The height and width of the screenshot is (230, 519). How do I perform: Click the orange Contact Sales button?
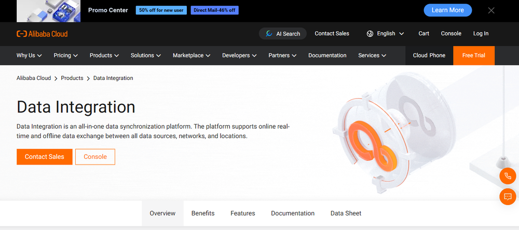click(x=44, y=157)
